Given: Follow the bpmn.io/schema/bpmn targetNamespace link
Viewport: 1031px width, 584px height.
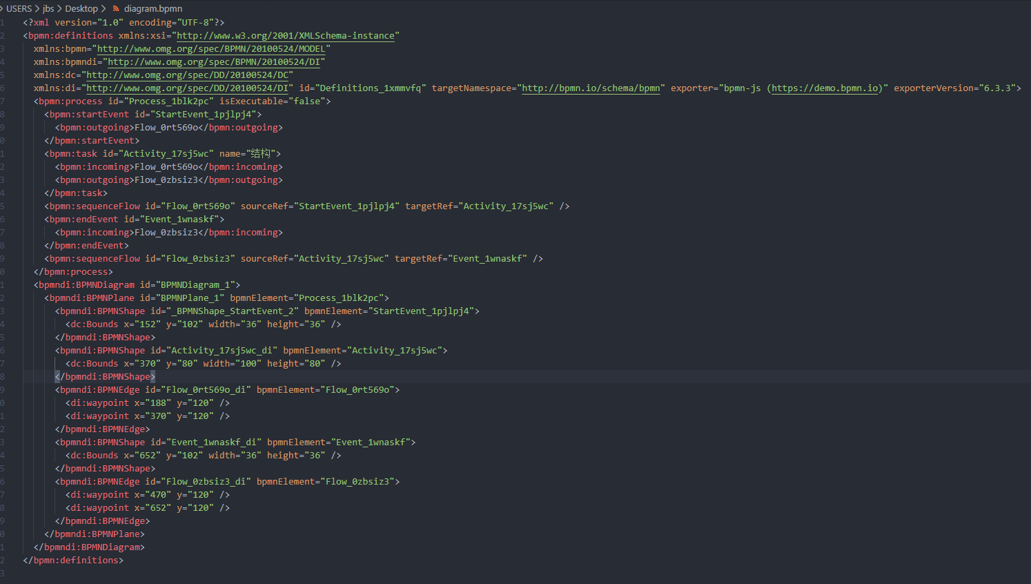Looking at the screenshot, I should (591, 88).
